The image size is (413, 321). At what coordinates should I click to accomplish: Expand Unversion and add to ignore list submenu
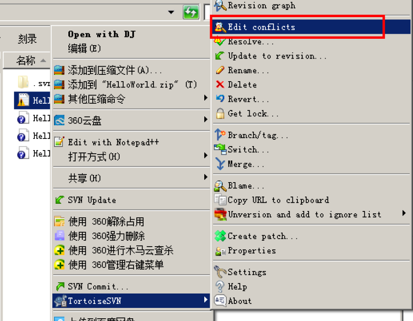click(x=404, y=213)
